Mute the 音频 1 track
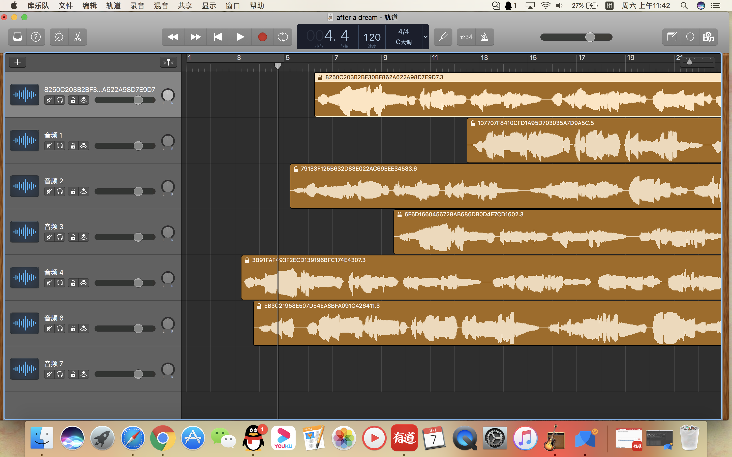This screenshot has height=457, width=732. pos(49,146)
